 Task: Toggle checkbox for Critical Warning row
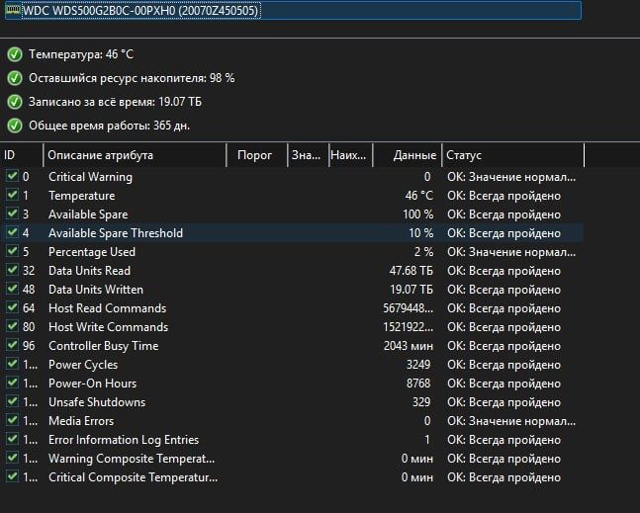(12, 176)
